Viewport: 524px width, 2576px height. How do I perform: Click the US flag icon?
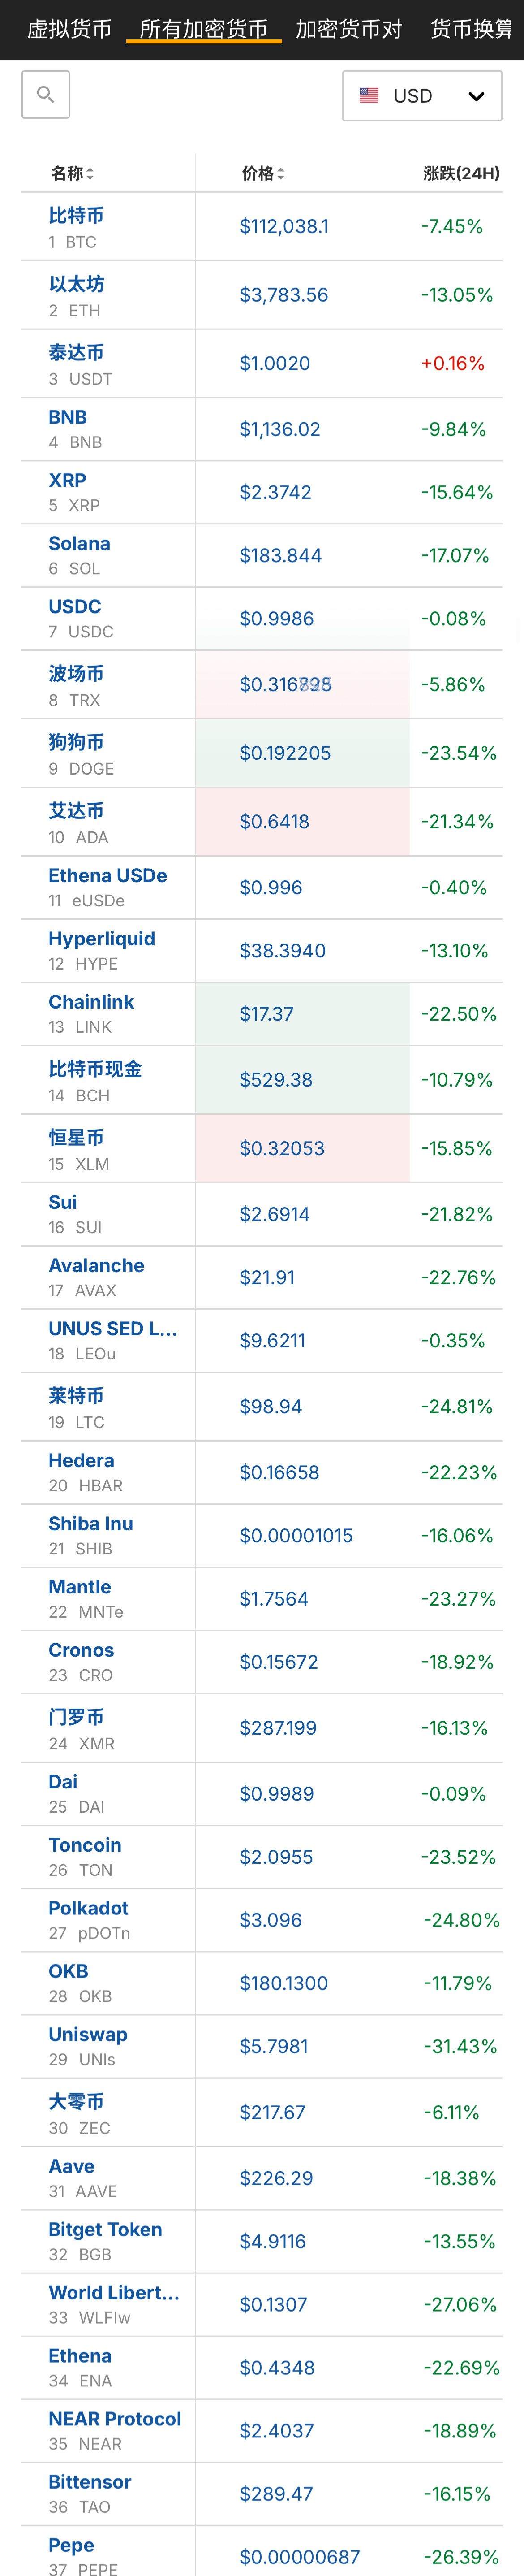[369, 96]
